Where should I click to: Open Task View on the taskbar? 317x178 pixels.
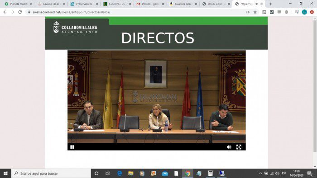tap(108, 173)
